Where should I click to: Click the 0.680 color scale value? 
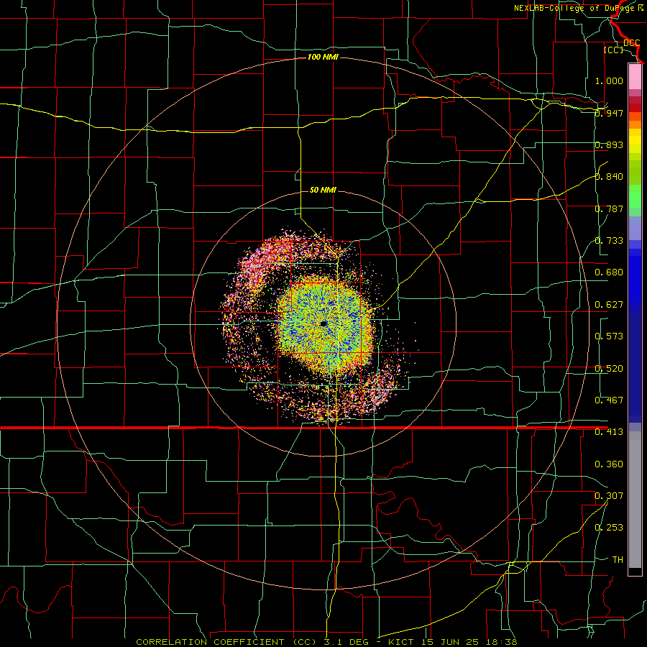(609, 272)
